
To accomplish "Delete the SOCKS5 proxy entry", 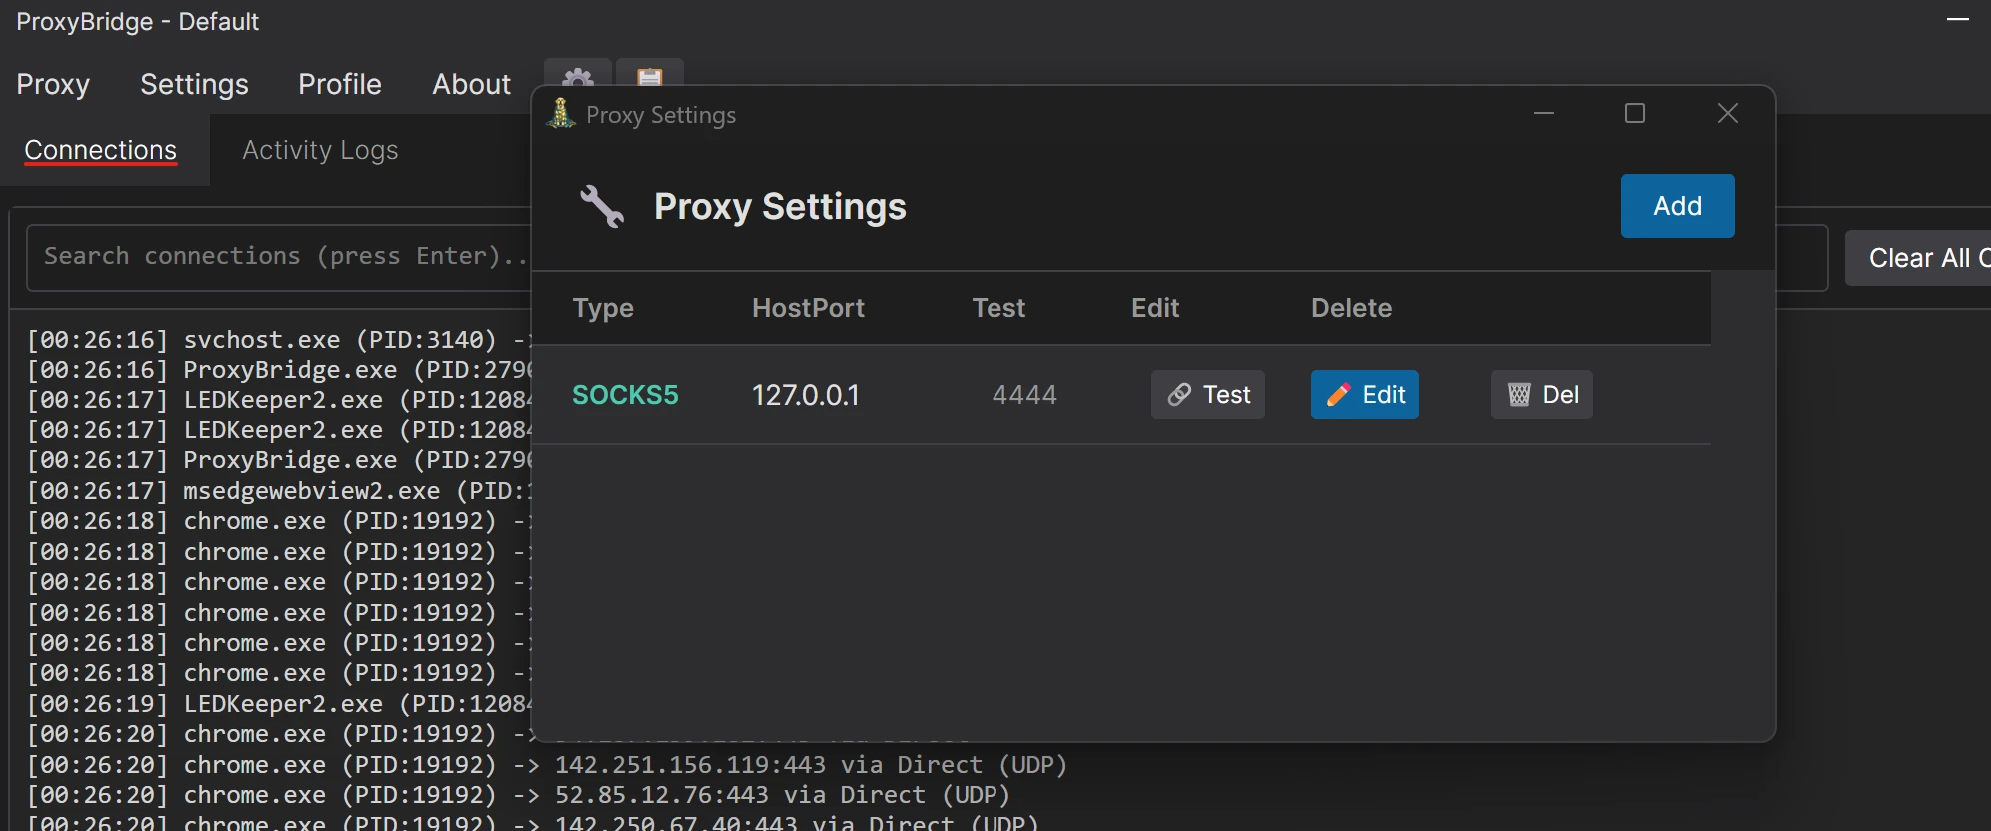I will pos(1542,395).
